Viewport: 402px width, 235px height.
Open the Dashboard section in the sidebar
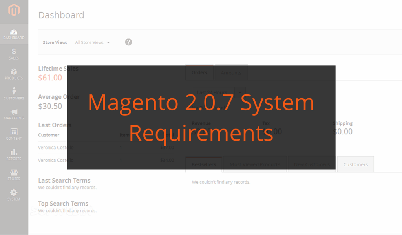pyautogui.click(x=14, y=34)
